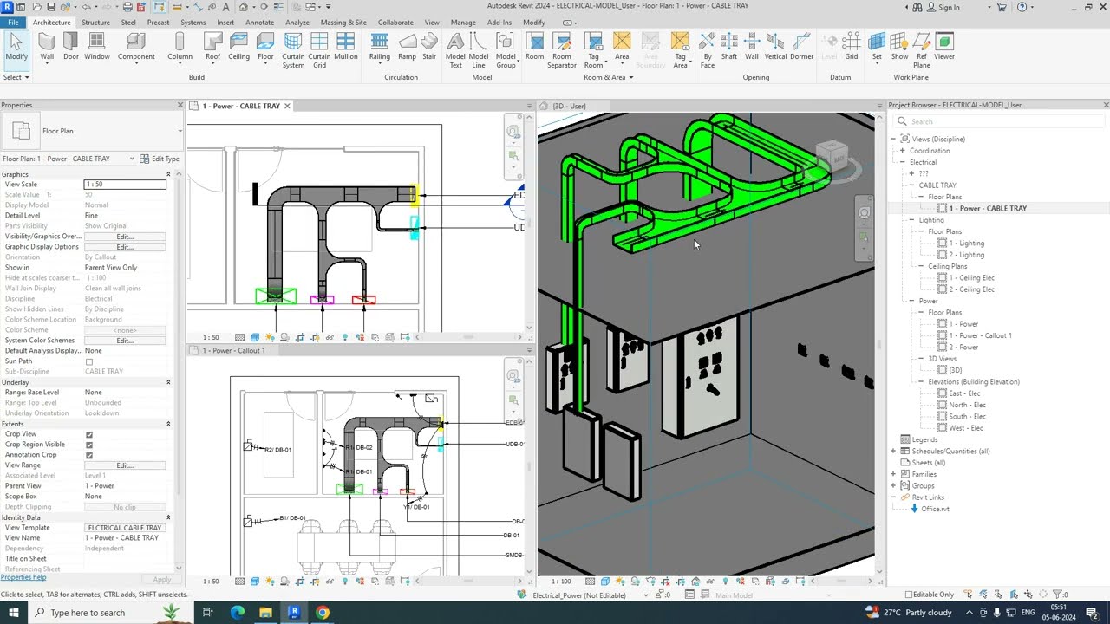Click the Project Browser search box
Screen dimensions: 1110x624
click(1000, 121)
